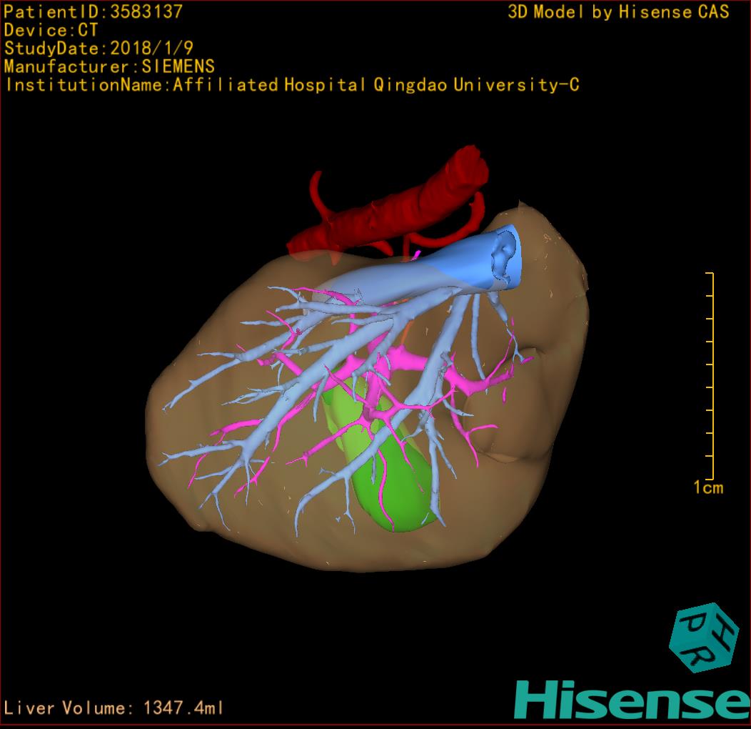751x729 pixels.
Task: Click the InstitutionName text line
Action: coord(292,85)
